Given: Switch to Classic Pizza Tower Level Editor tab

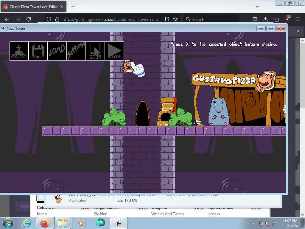Looking at the screenshot, I should (33, 7).
